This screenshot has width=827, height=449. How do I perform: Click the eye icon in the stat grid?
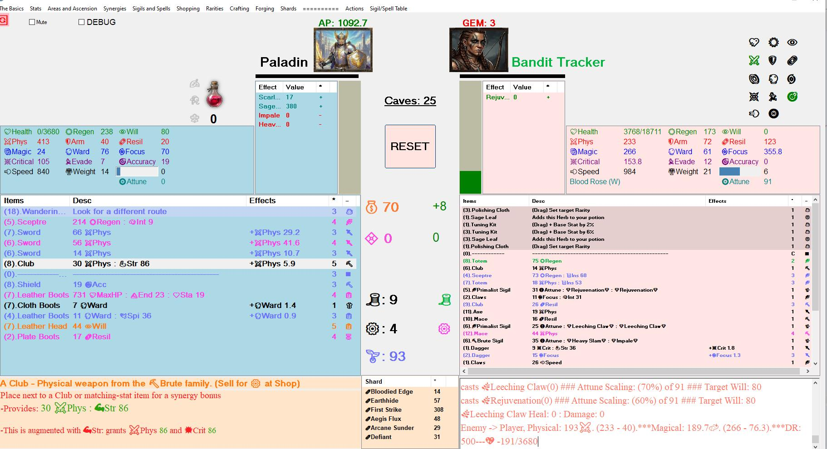pyautogui.click(x=792, y=42)
